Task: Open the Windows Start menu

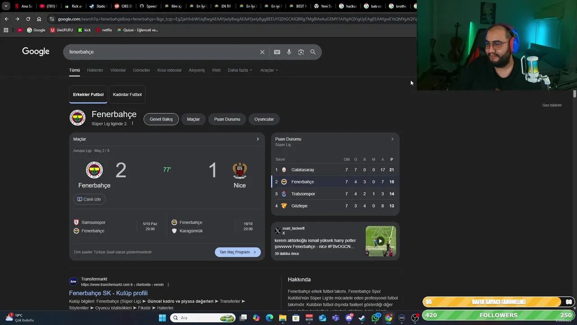Action: point(162,318)
